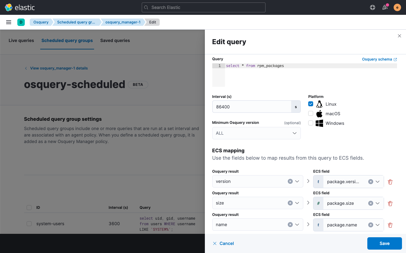
Task: Click the BETA badge
Action: coord(138,85)
